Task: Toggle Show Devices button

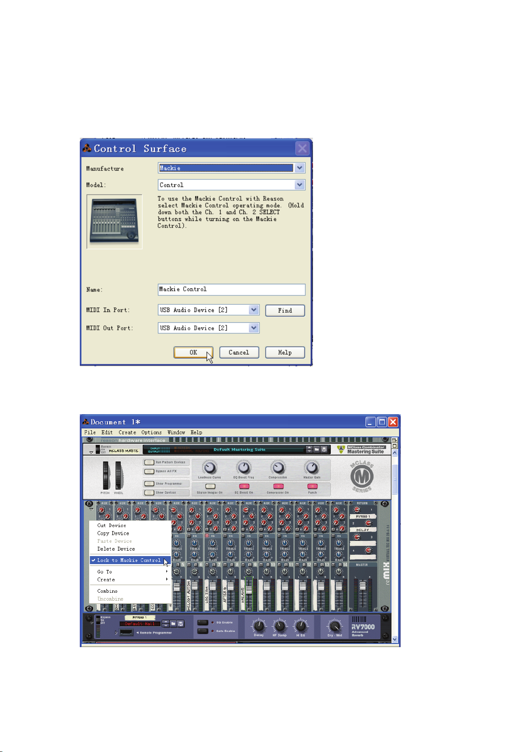Action: pyautogui.click(x=149, y=493)
